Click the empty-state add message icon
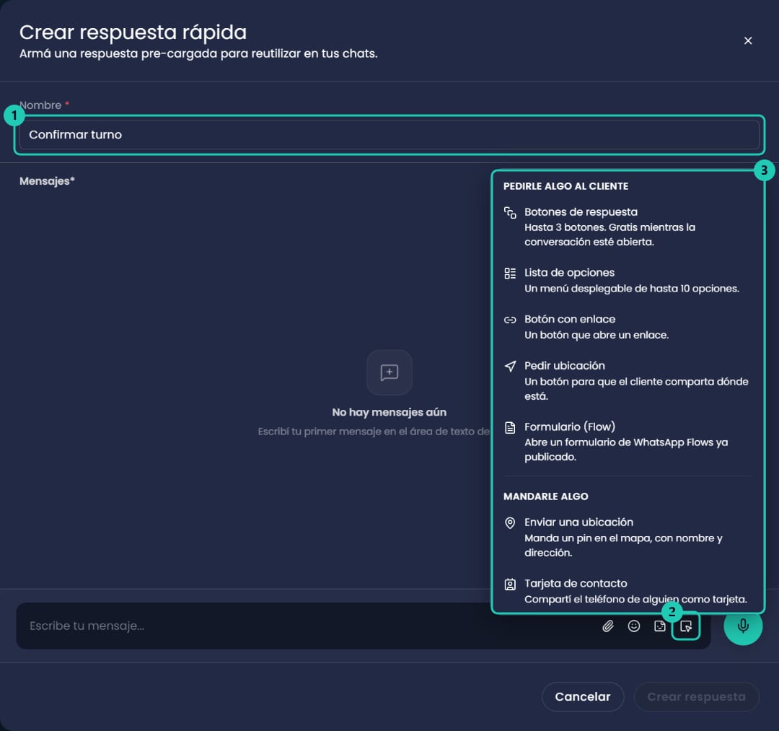779x731 pixels. [389, 372]
